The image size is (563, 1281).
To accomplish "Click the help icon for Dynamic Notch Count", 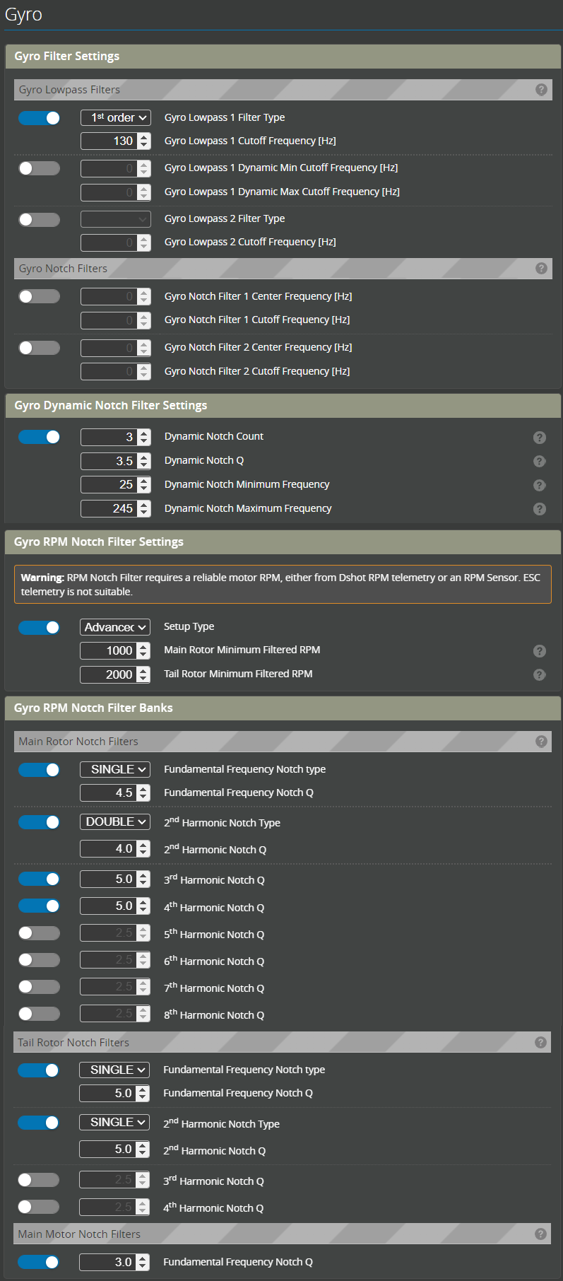I will click(x=539, y=438).
